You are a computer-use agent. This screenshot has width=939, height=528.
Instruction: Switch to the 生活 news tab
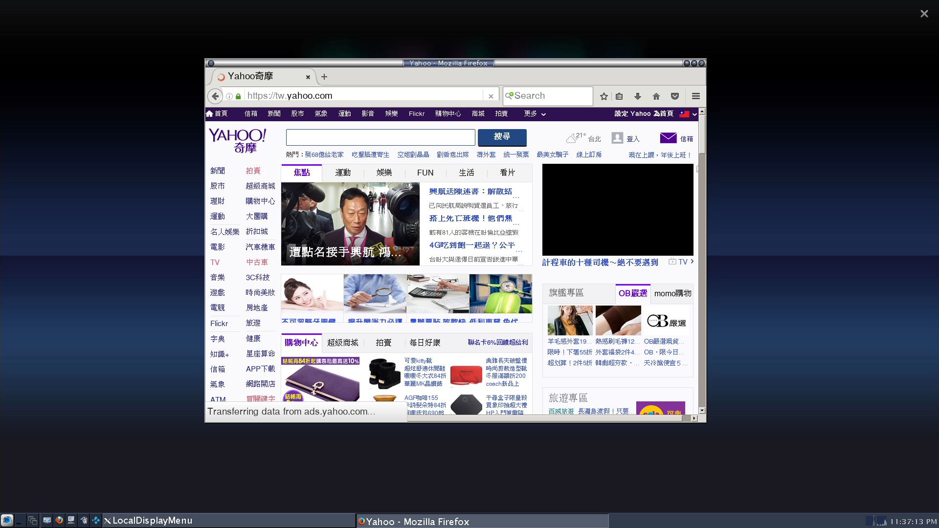[x=466, y=173]
